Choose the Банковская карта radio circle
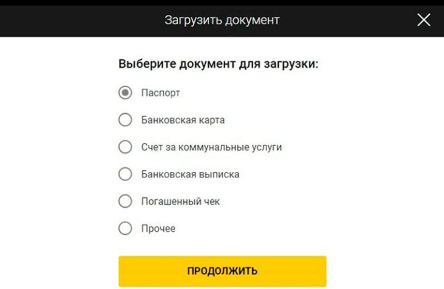444x289 pixels. (x=125, y=120)
